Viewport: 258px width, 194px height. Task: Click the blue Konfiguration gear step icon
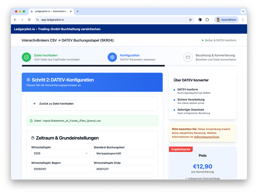click(112, 57)
